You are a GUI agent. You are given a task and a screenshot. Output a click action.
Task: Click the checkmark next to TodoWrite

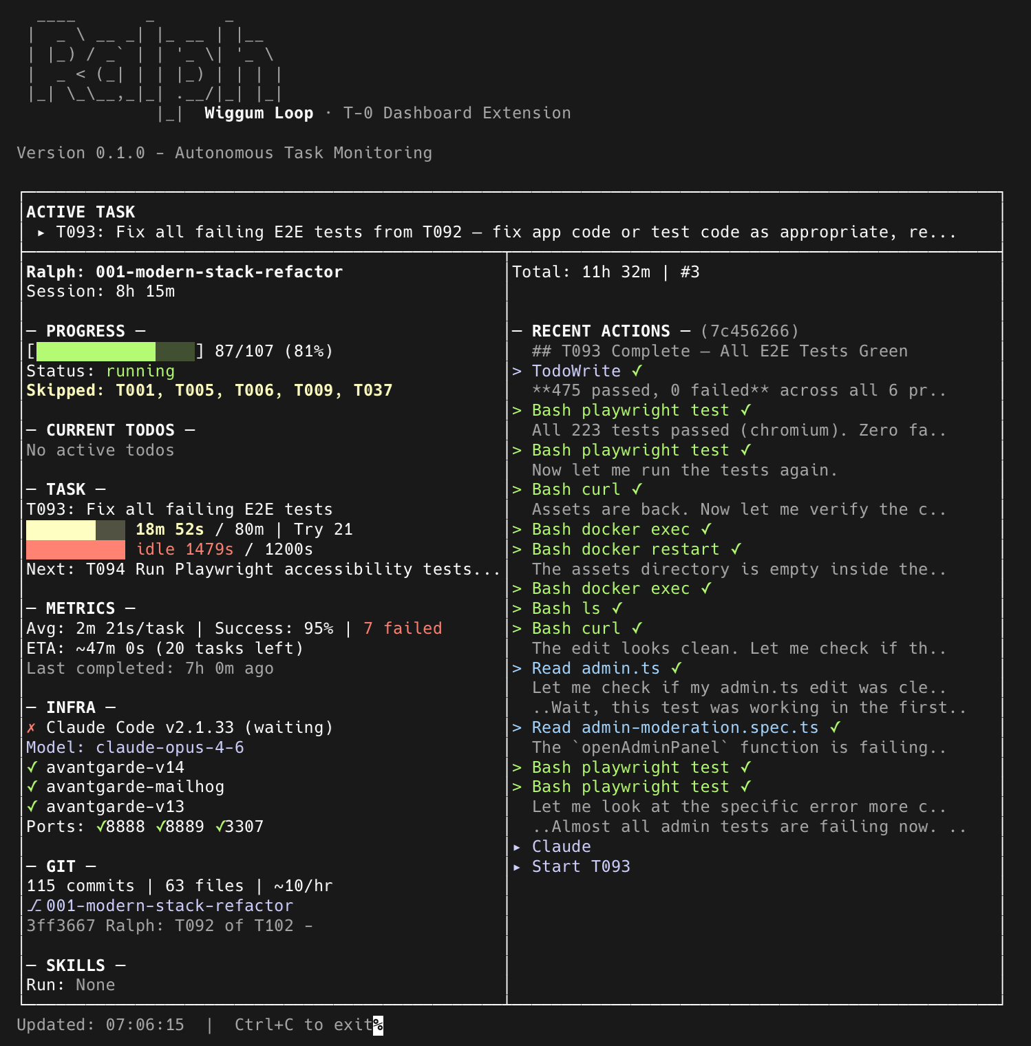(x=637, y=371)
